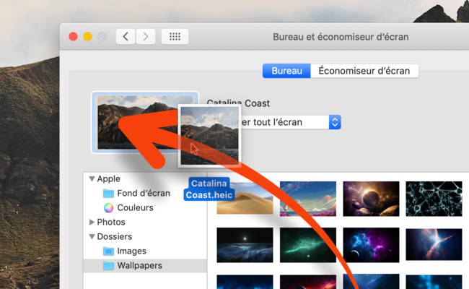The width and height of the screenshot is (469, 289).
Task: Go back with the left chevron button
Action: (x=126, y=37)
